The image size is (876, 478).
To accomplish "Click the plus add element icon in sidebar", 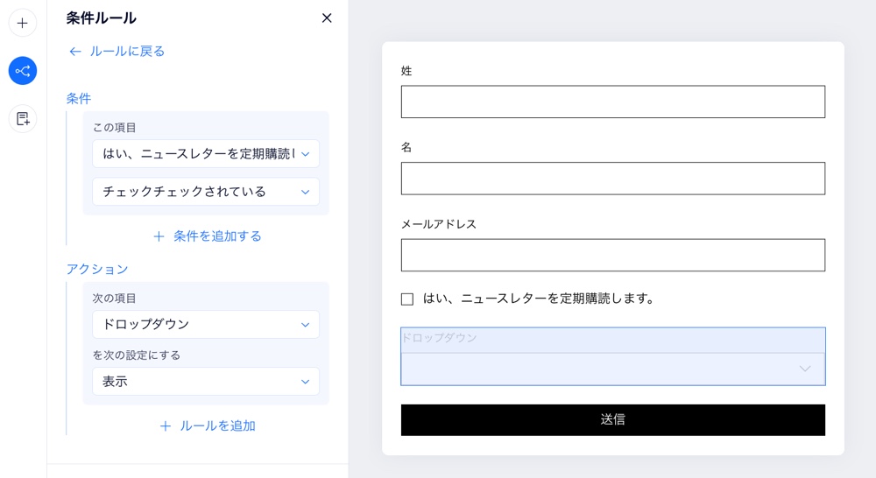I will click(x=23, y=23).
